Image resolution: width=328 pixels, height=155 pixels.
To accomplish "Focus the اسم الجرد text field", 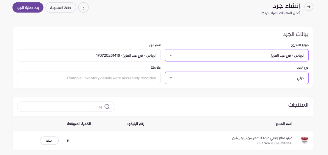I will coord(89,55).
